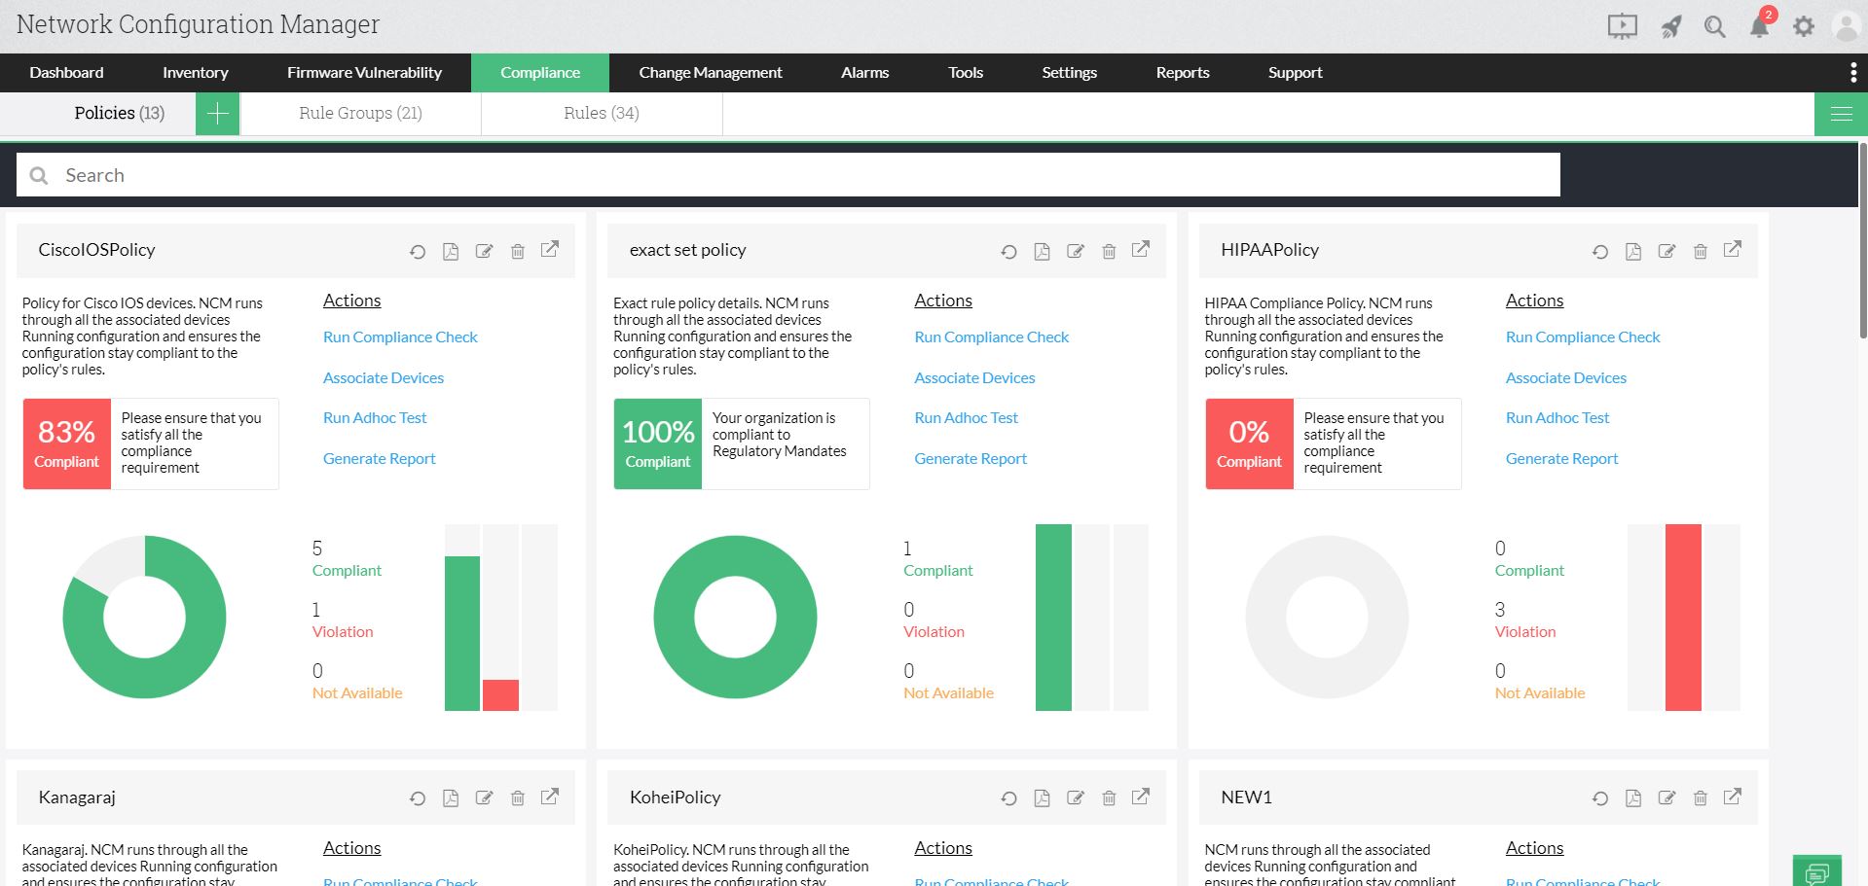Export KoheiPolicy as PDF
The image size is (1868, 886).
(1042, 799)
